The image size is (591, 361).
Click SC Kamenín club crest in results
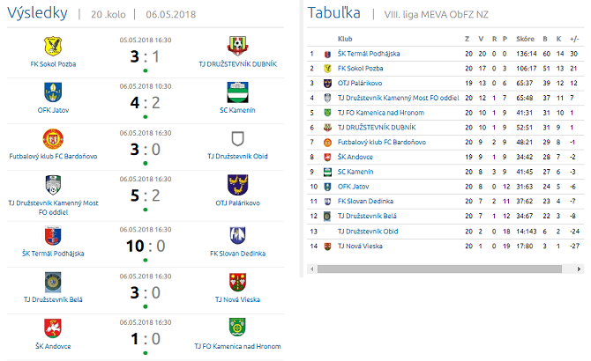[x=236, y=92]
